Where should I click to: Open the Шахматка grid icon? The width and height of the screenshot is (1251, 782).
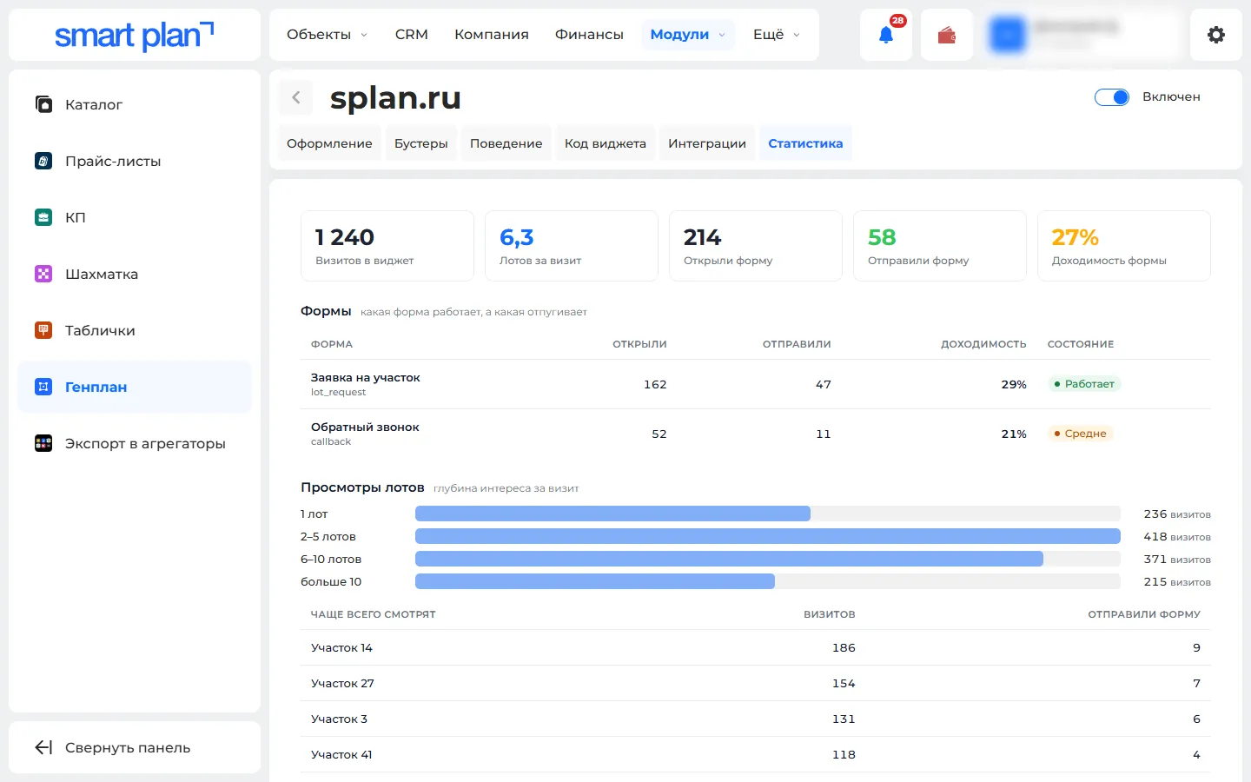coord(43,274)
